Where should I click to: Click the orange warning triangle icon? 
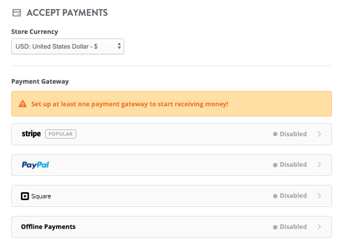pos(23,104)
